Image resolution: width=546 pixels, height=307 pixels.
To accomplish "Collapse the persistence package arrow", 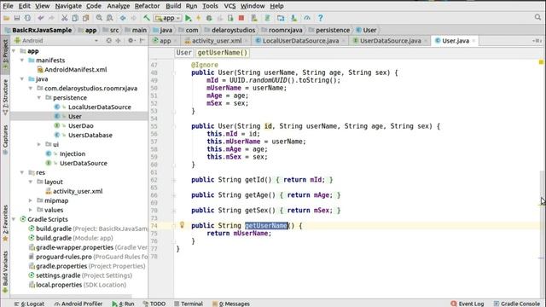I will (39, 98).
